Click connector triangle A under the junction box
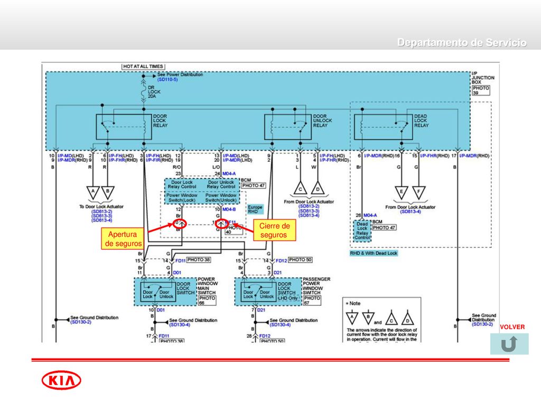The height and width of the screenshot is (405, 541). 93,192
